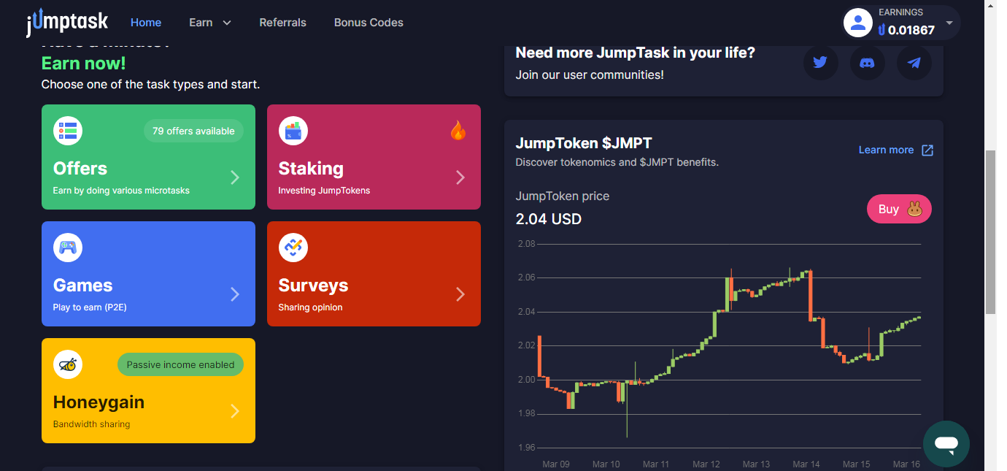
Task: Click the user profile avatar icon
Action: (858, 23)
